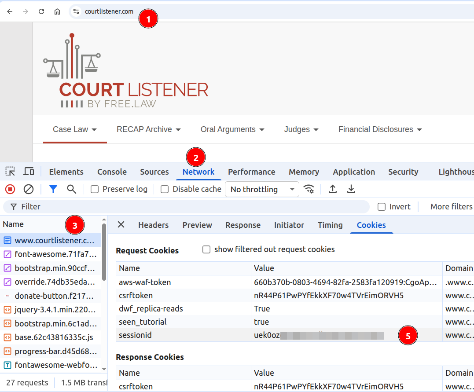Viewport: 474px width, 392px height.
Task: Open the Application panel
Action: [354, 172]
